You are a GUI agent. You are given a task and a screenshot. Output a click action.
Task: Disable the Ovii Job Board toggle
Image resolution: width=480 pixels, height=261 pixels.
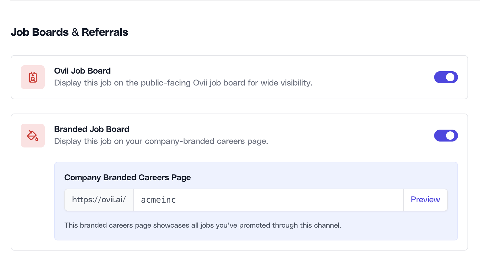point(446,77)
